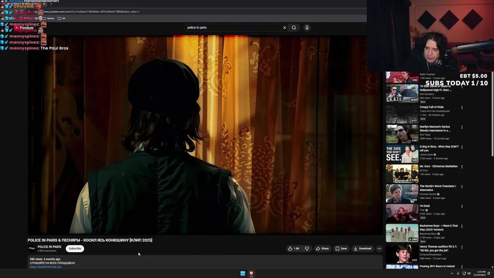
Task: Share the video
Action: pyautogui.click(x=322, y=249)
